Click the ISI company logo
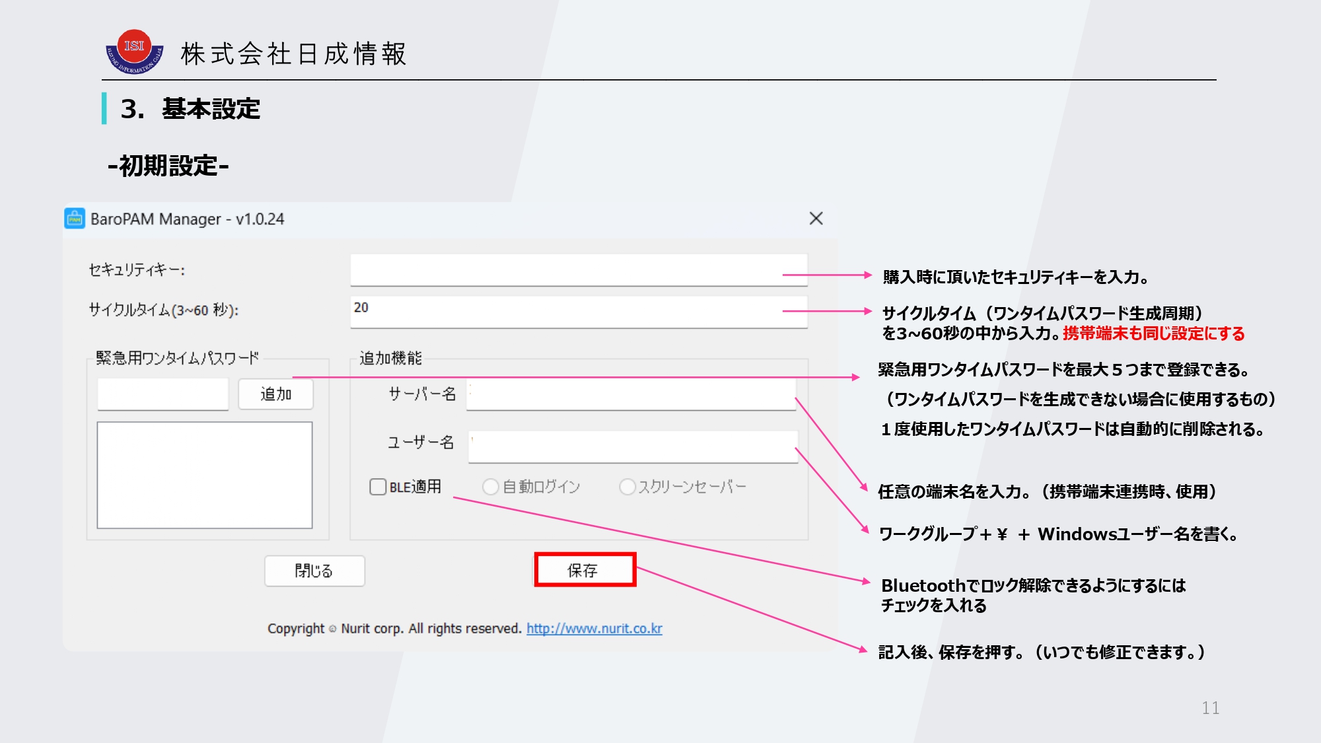Screen dimensions: 1321x743 click(135, 52)
